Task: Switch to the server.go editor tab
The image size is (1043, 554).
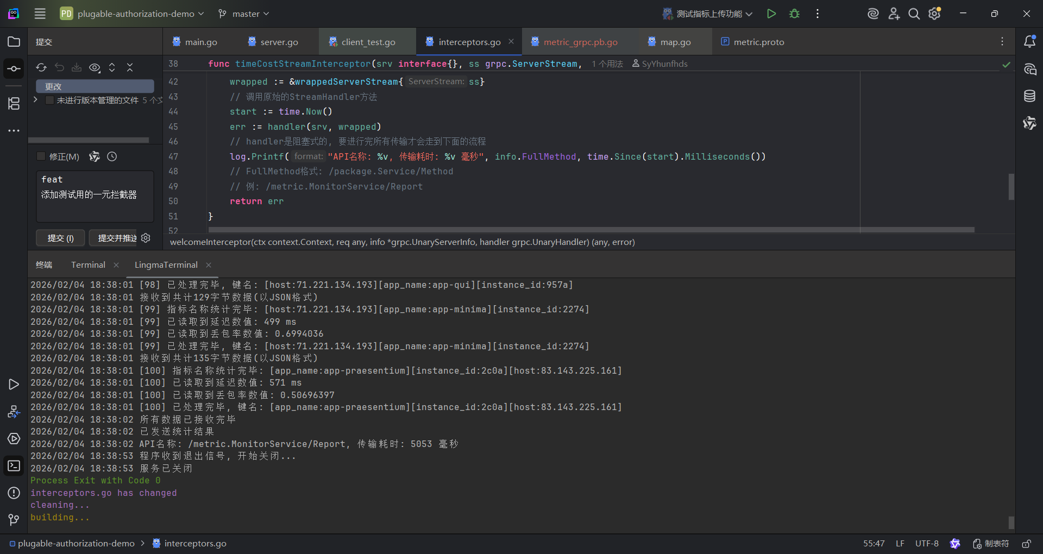Action: [279, 42]
